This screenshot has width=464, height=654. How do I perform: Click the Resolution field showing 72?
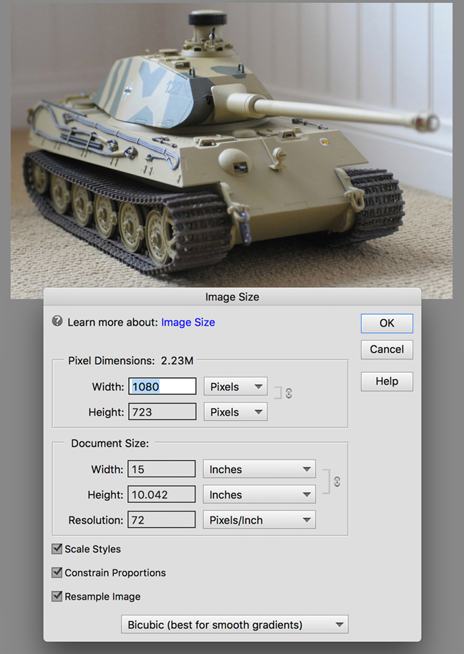pos(162,521)
